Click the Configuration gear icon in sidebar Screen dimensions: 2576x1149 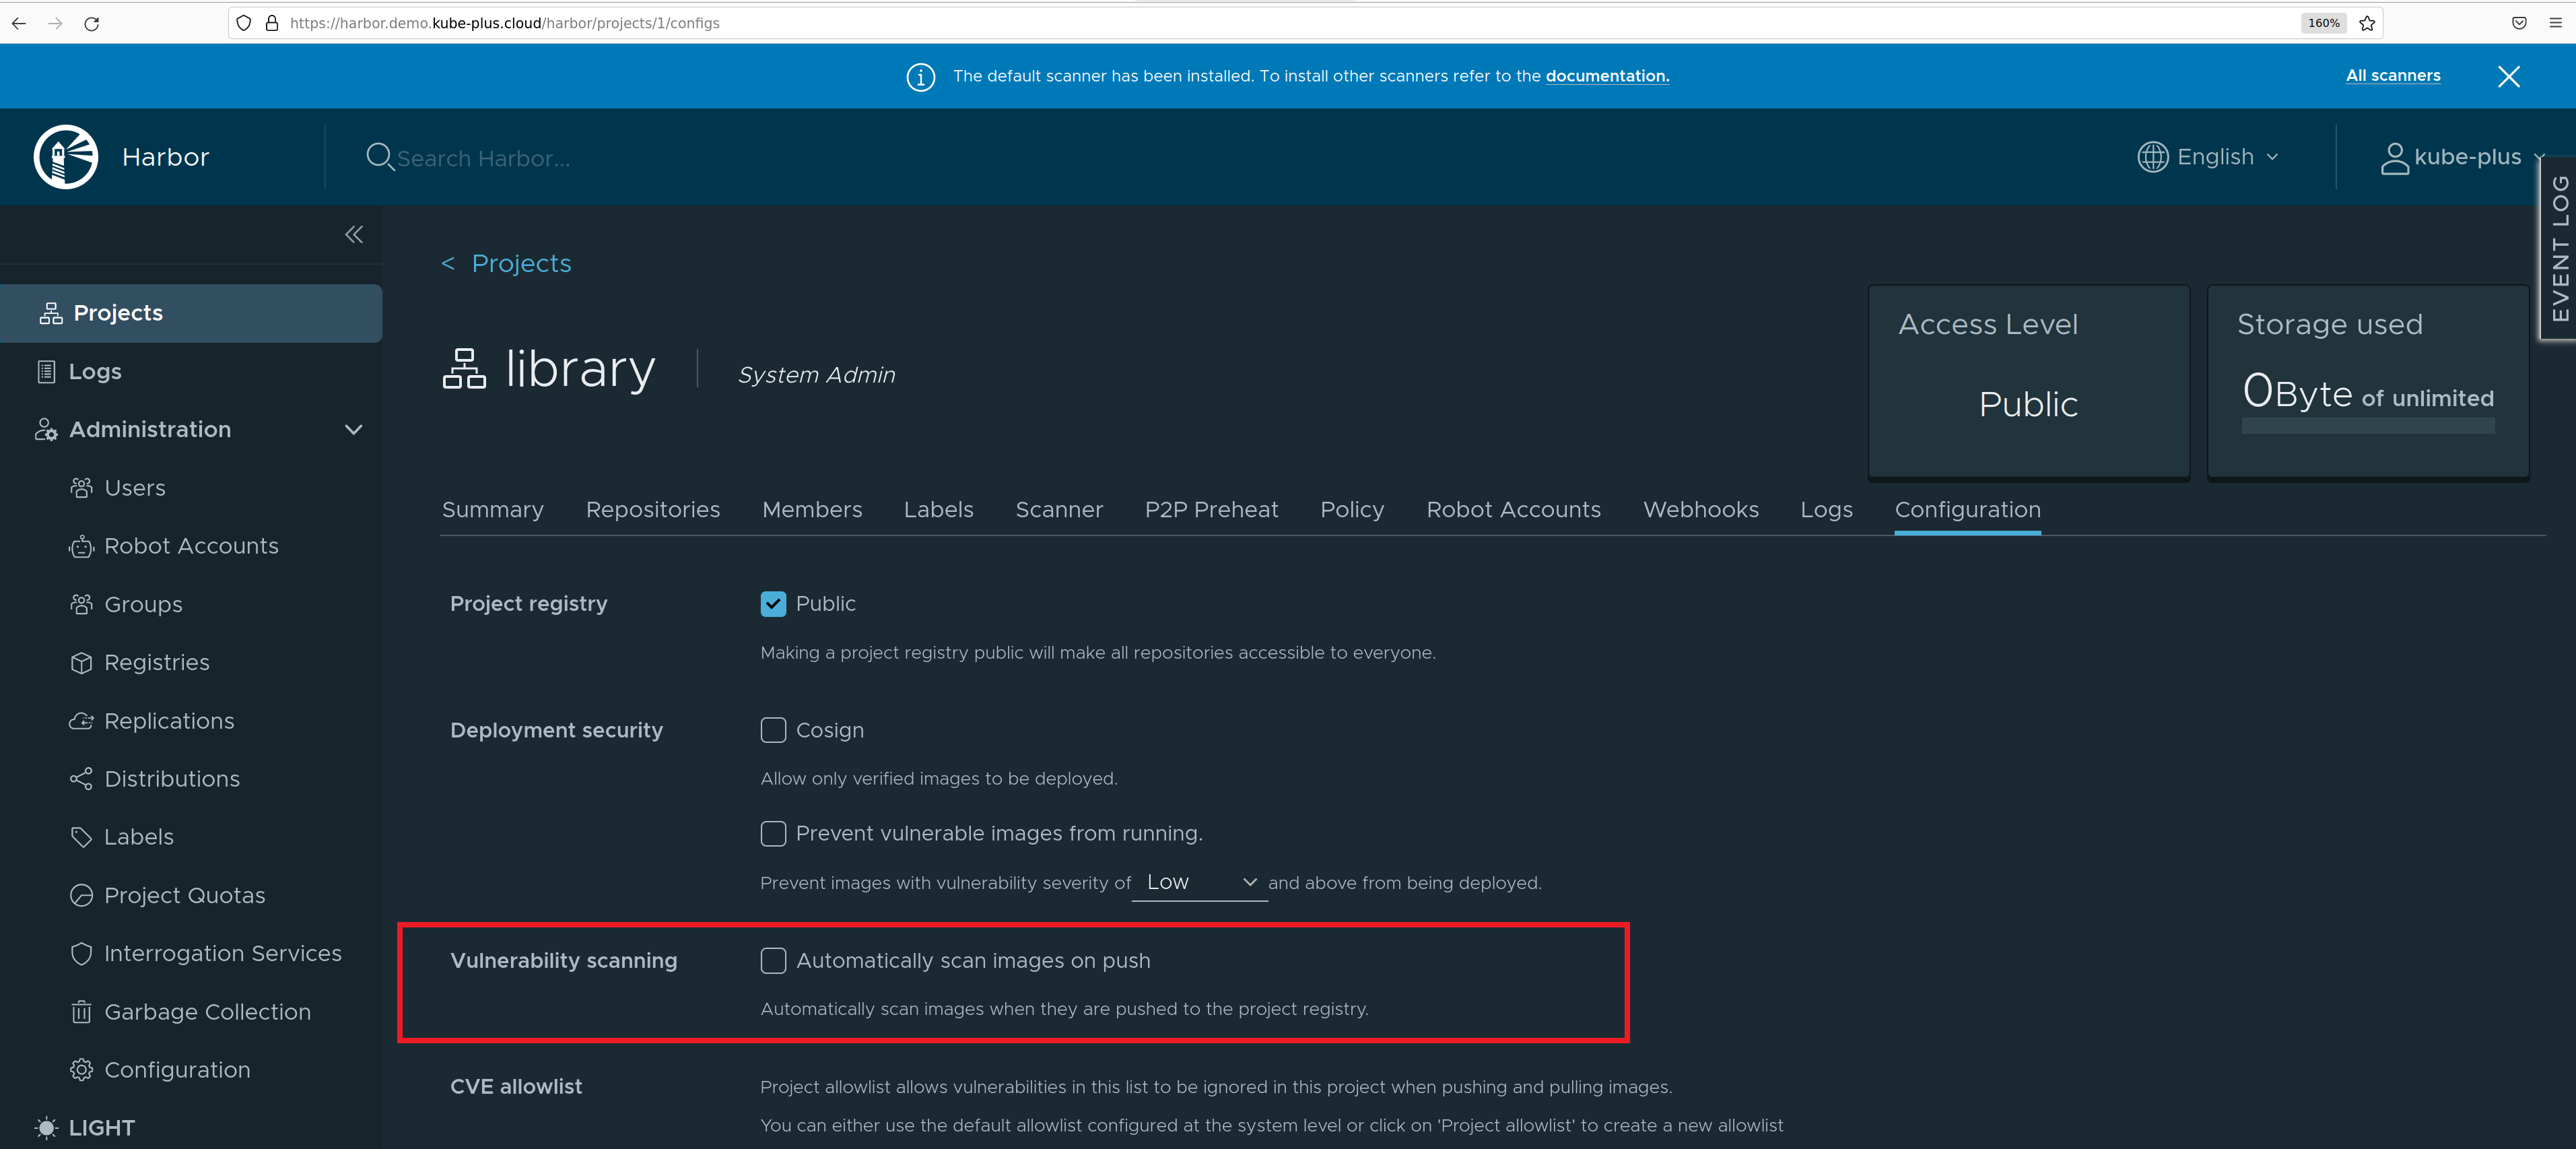coord(81,1070)
